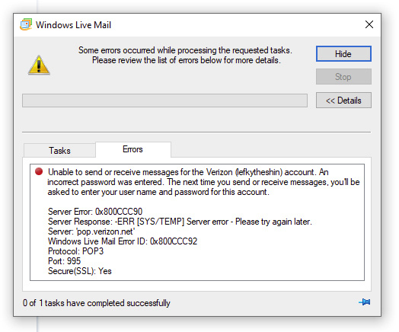
Task: Collapse the error list with << Details
Action: pyautogui.click(x=343, y=101)
